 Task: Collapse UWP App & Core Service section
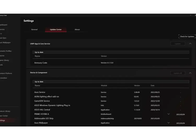[190, 44]
